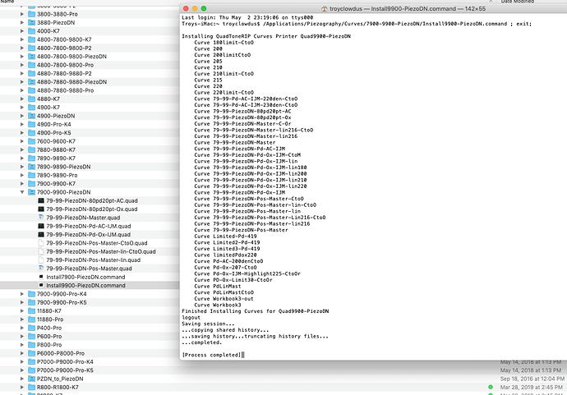Image resolution: width=567 pixels, height=395 pixels.
Task: Select the 4800-7800-9800-PiezoDN folder icon
Action: click(31, 57)
